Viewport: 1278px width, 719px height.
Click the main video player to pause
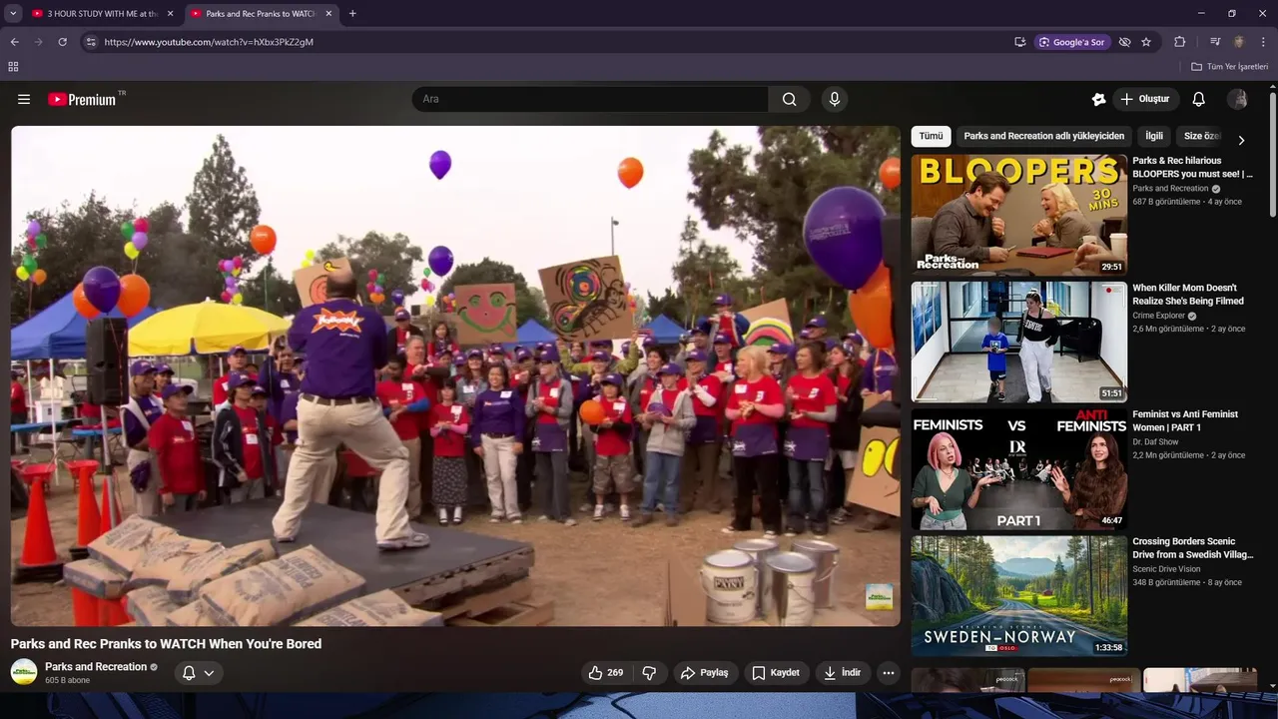(455, 375)
